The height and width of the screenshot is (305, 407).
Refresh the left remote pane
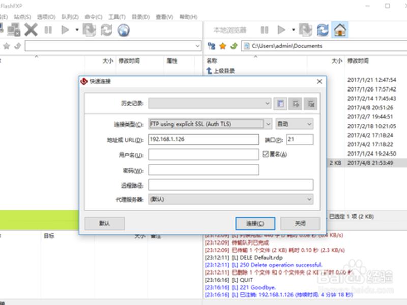[106, 30]
